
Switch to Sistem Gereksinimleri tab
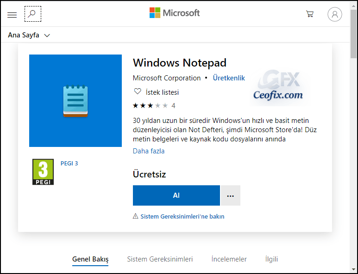pyautogui.click(x=160, y=259)
